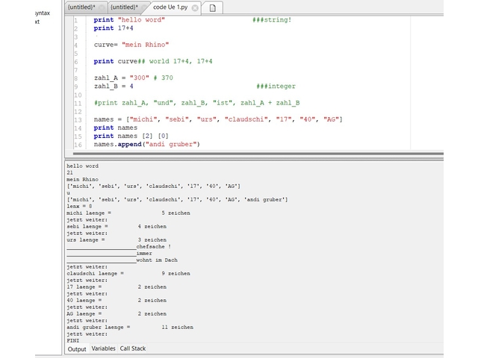Open a new blank script tab
The image size is (478, 358).
point(212,8)
